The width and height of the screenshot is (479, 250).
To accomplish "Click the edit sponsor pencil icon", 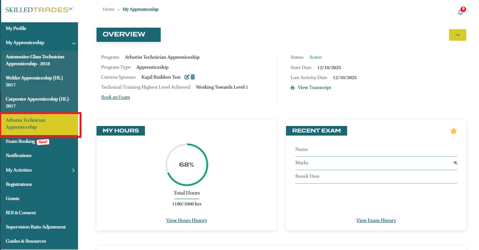I will [187, 77].
